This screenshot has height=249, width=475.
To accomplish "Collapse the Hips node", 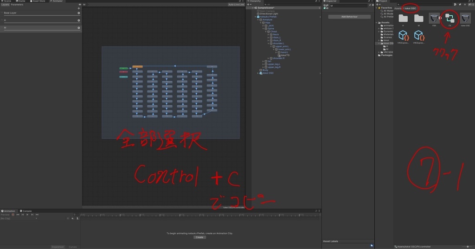I will [x=261, y=23].
